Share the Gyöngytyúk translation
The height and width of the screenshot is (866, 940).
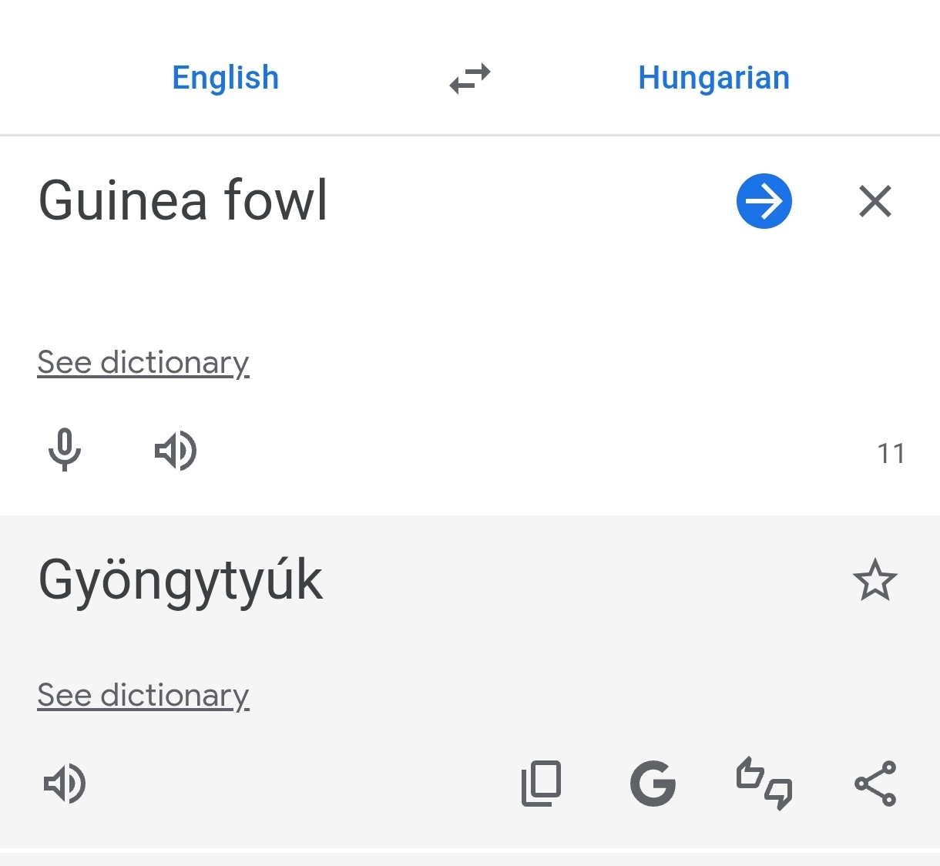tap(875, 784)
